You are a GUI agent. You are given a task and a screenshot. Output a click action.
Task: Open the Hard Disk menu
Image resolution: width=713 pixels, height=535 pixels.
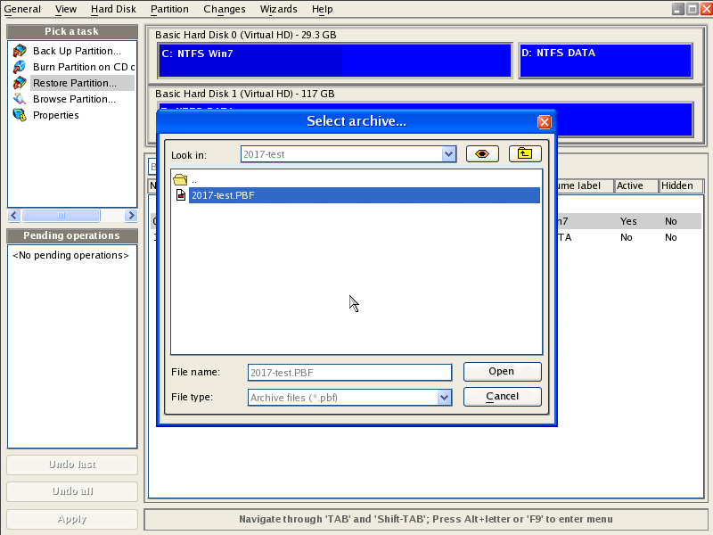(x=113, y=9)
